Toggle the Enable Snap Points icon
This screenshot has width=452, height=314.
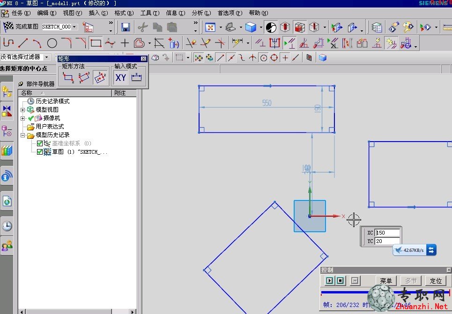(x=199, y=58)
